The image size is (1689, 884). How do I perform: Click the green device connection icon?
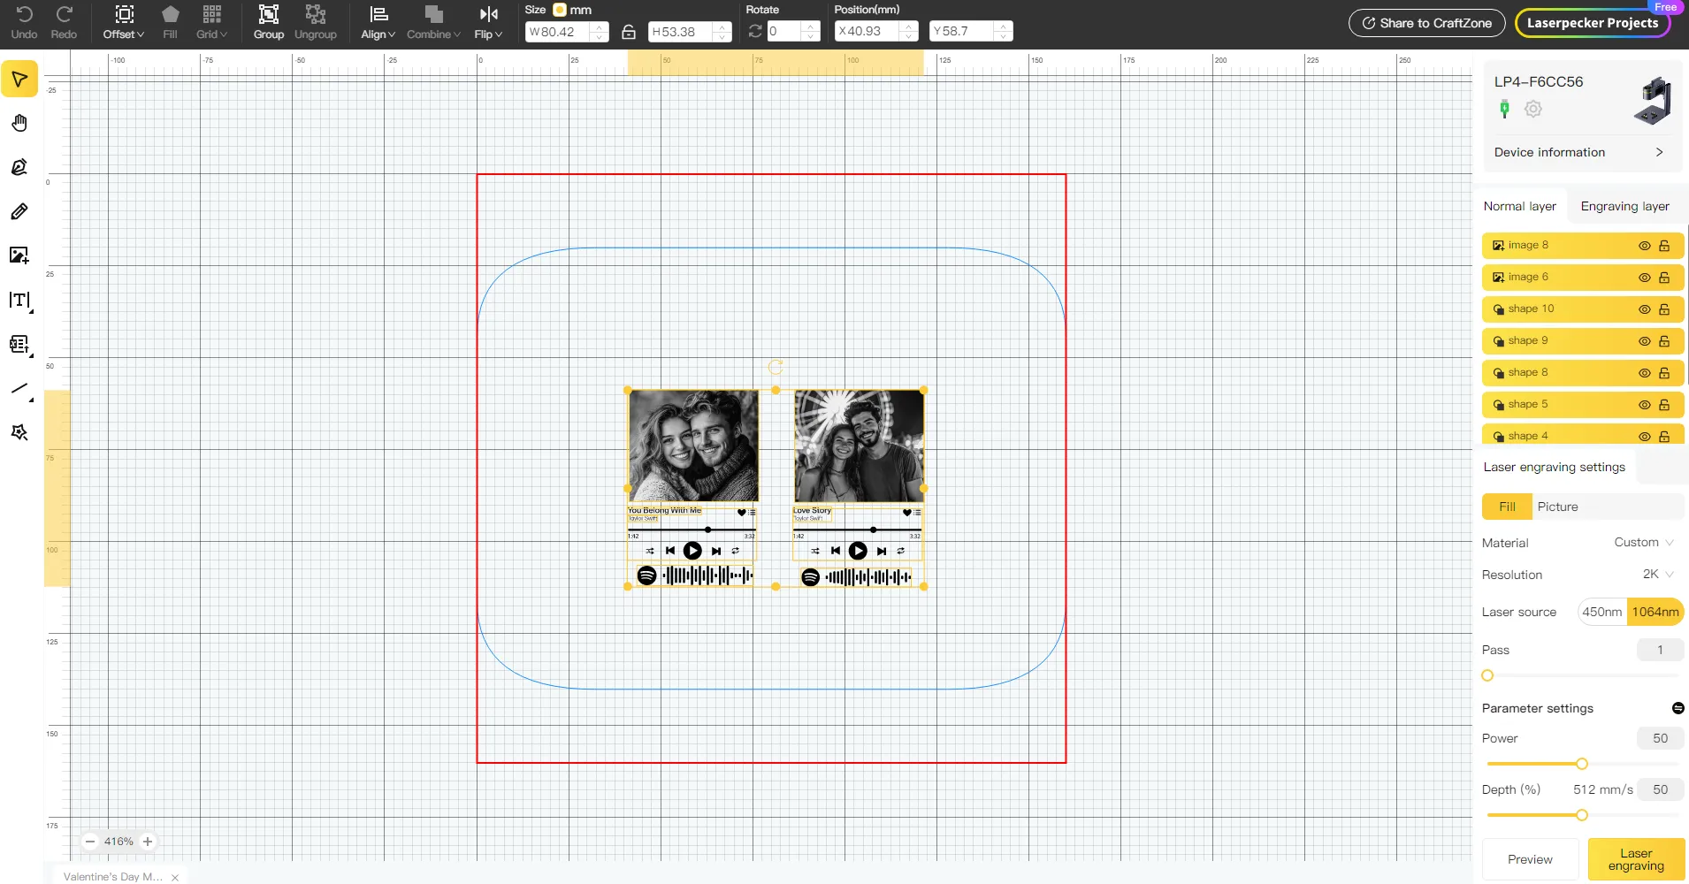click(1504, 109)
